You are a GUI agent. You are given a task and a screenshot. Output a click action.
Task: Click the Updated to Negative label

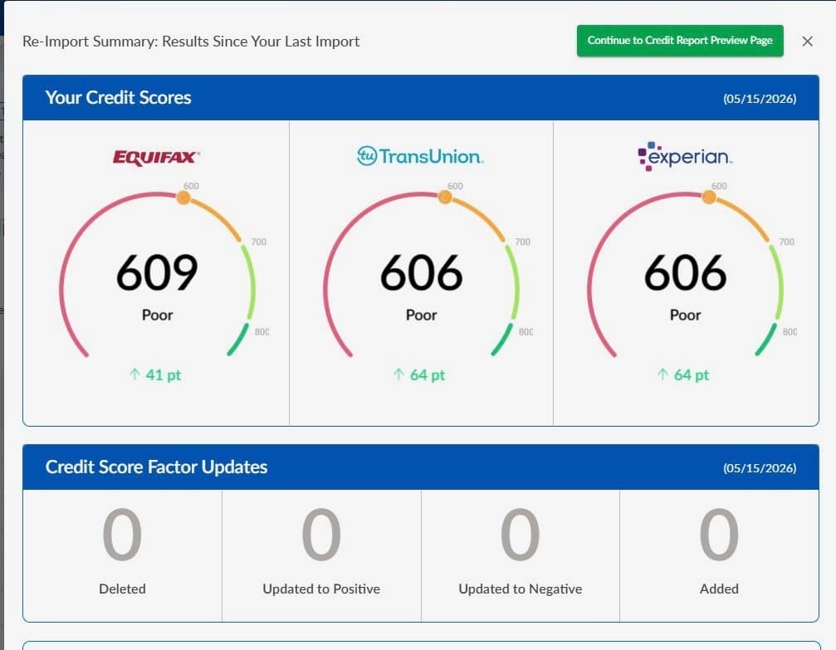(521, 589)
